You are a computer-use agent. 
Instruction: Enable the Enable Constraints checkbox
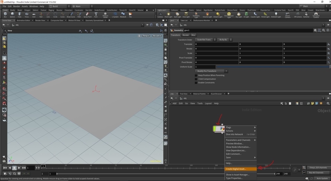[196, 83]
